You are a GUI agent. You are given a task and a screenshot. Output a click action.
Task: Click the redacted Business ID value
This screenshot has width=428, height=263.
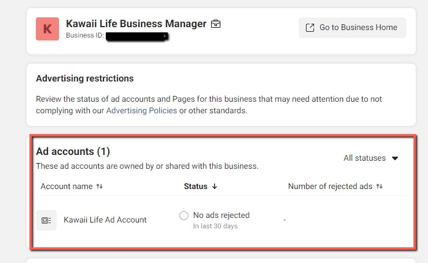pyautogui.click(x=138, y=36)
